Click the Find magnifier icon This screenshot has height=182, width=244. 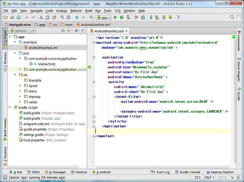point(62,17)
